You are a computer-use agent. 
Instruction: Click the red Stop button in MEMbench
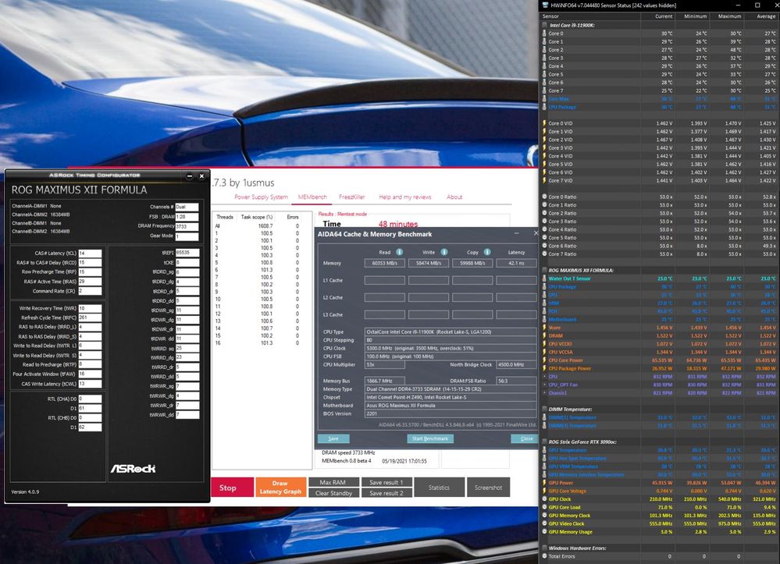tap(232, 488)
